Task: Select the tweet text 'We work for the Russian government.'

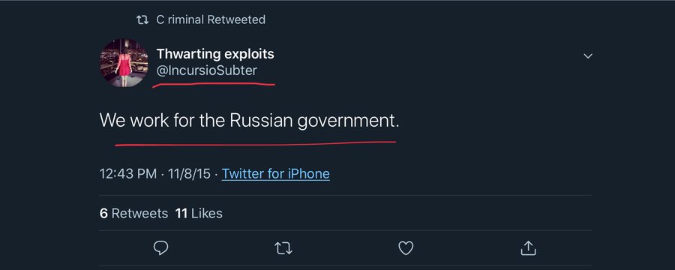Action: (249, 121)
